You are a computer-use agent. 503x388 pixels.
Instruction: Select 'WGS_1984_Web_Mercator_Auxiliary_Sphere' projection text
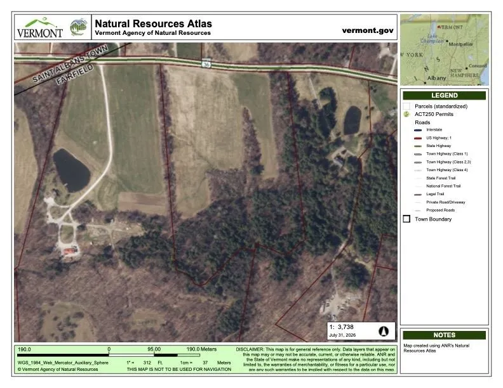click(x=63, y=363)
